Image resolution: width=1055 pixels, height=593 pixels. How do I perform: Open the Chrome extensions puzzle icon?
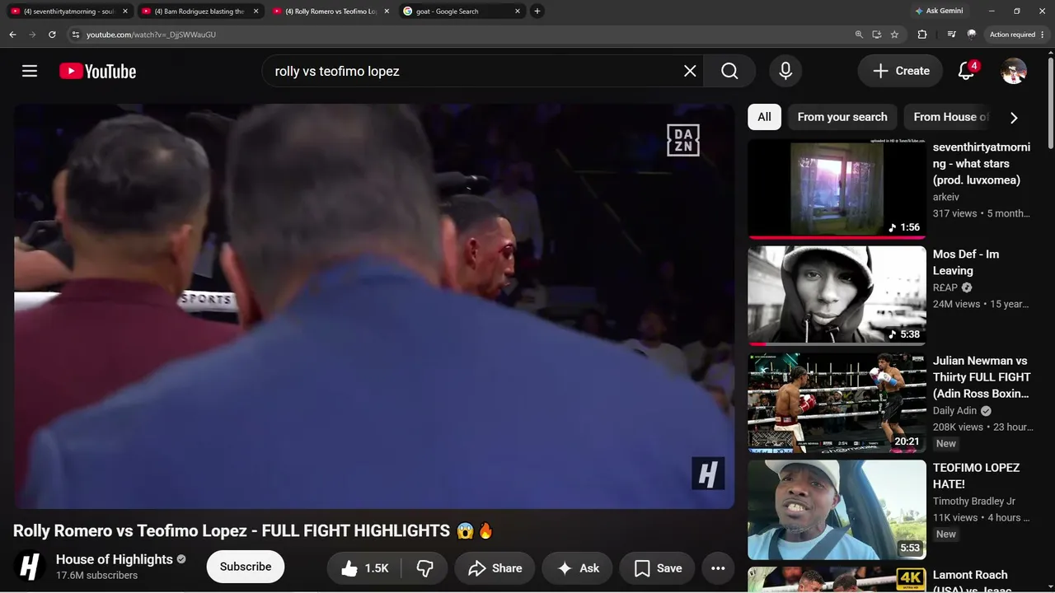(922, 35)
